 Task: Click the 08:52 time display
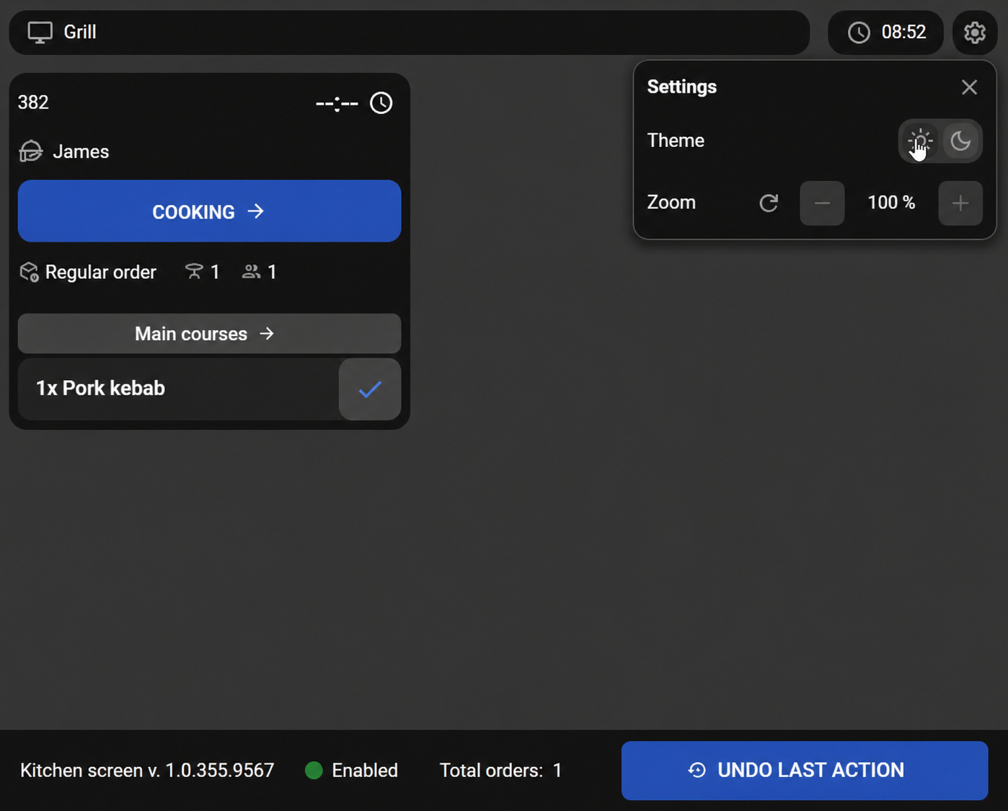(903, 32)
